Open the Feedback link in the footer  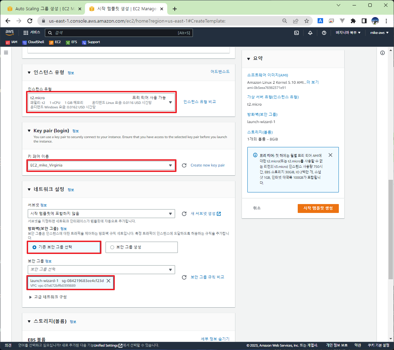point(8,346)
